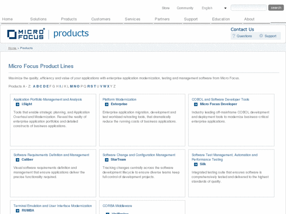Click the arrow icon beside iSight
286x214 pixels.
point(17,104)
